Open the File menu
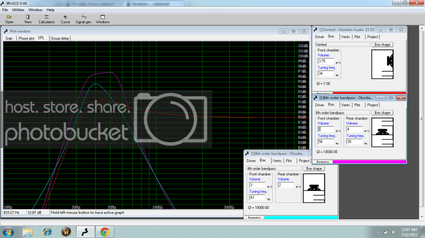 [5, 10]
